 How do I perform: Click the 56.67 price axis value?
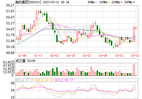pos(10,17)
